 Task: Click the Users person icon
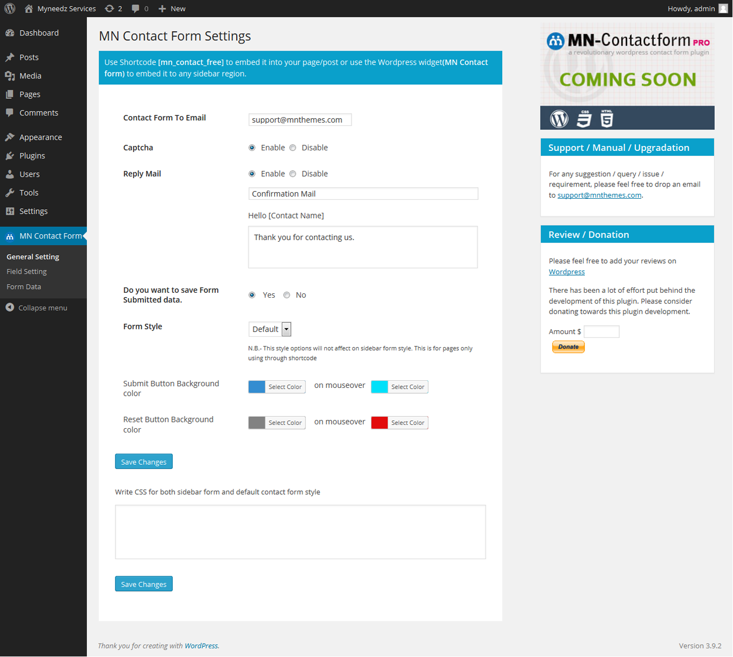(10, 174)
